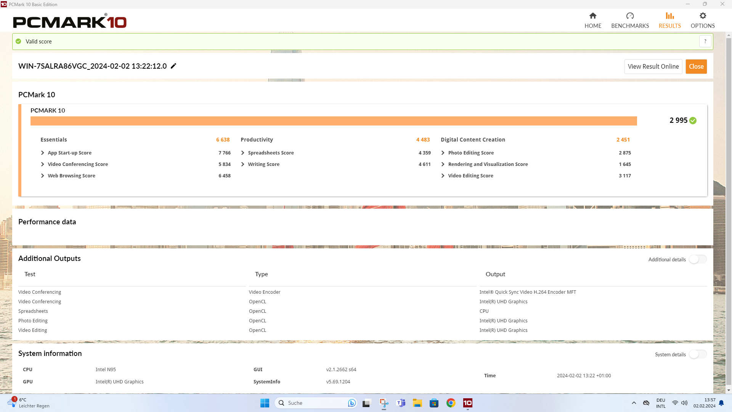Click the GUI version v2.1.2662 s64
This screenshot has height=412, width=732.
(x=341, y=369)
